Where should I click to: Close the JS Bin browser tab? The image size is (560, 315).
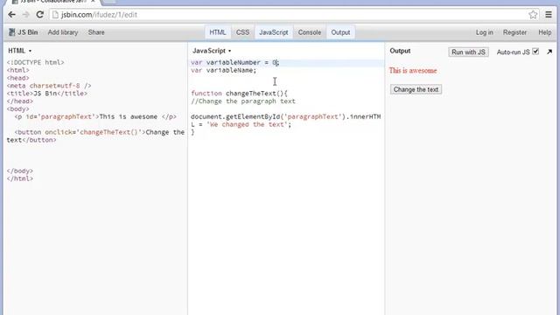click(x=93, y=2)
